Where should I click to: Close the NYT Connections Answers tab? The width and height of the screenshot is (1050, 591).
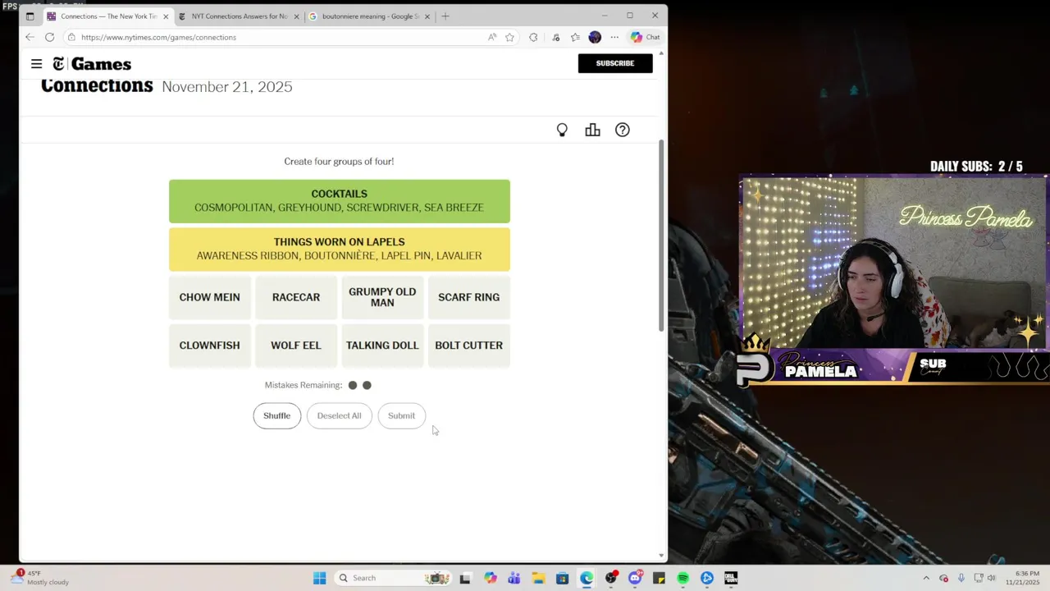tap(296, 16)
